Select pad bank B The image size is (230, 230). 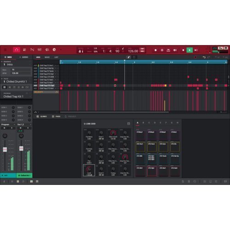pyautogui.click(x=143, y=123)
